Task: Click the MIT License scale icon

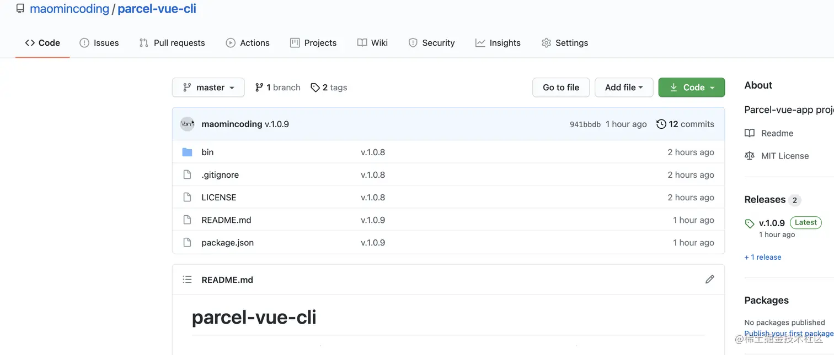Action: [x=749, y=156]
